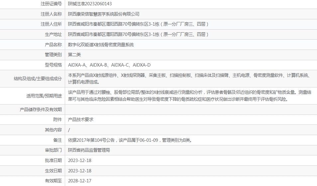The width and height of the screenshot is (317, 186).
Task: Click the 适用范围/预期用途 label
Action: click(44, 96)
